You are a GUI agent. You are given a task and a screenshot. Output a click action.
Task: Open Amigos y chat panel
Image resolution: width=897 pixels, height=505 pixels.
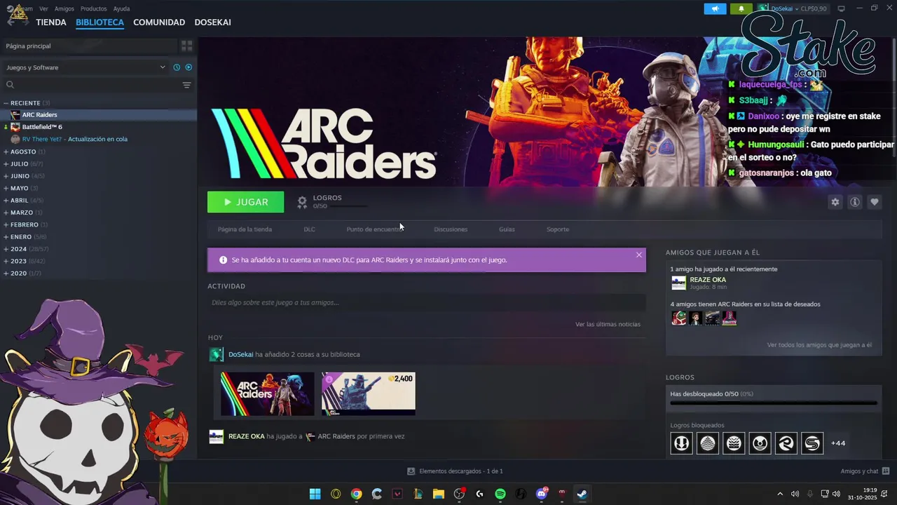coord(865,471)
